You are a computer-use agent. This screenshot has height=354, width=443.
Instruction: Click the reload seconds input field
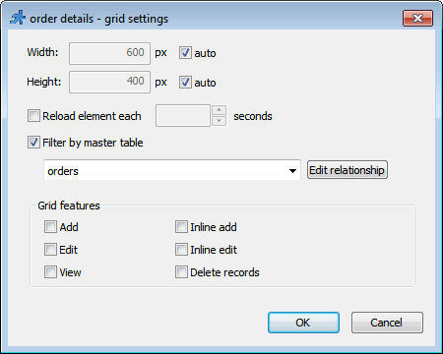click(183, 116)
